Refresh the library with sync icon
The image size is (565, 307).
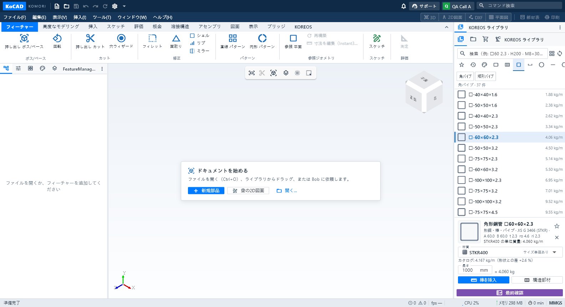[x=560, y=53]
